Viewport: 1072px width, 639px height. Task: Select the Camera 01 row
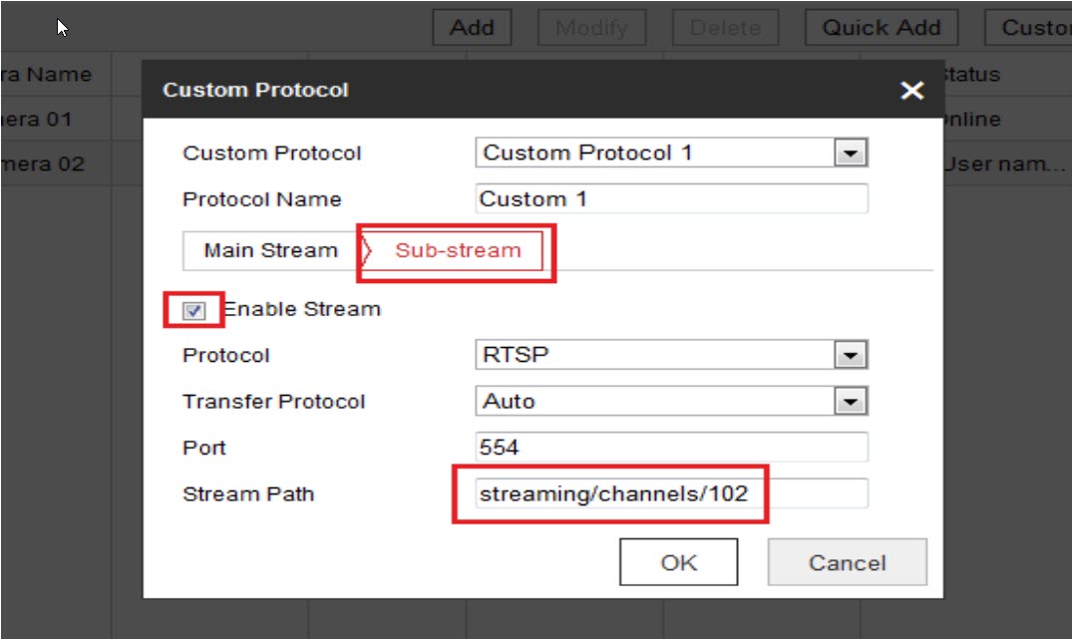40,120
